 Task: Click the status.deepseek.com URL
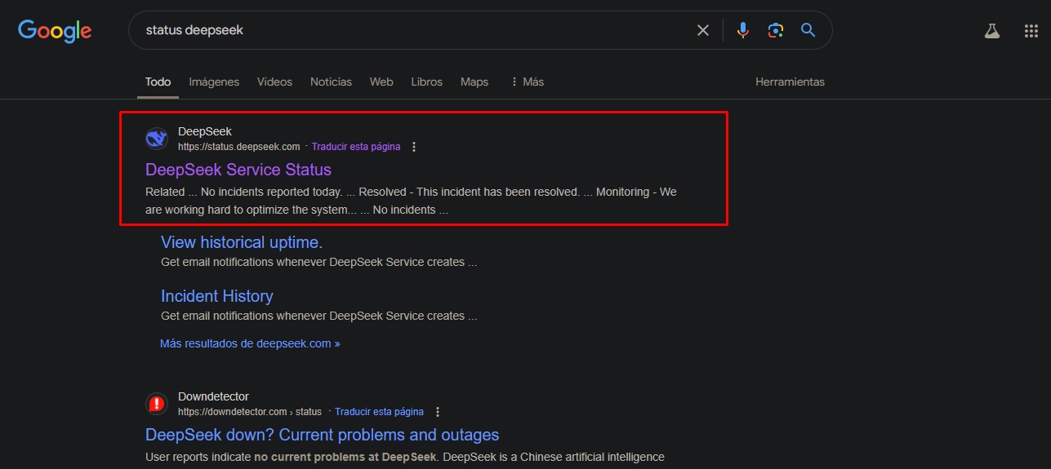tap(239, 147)
